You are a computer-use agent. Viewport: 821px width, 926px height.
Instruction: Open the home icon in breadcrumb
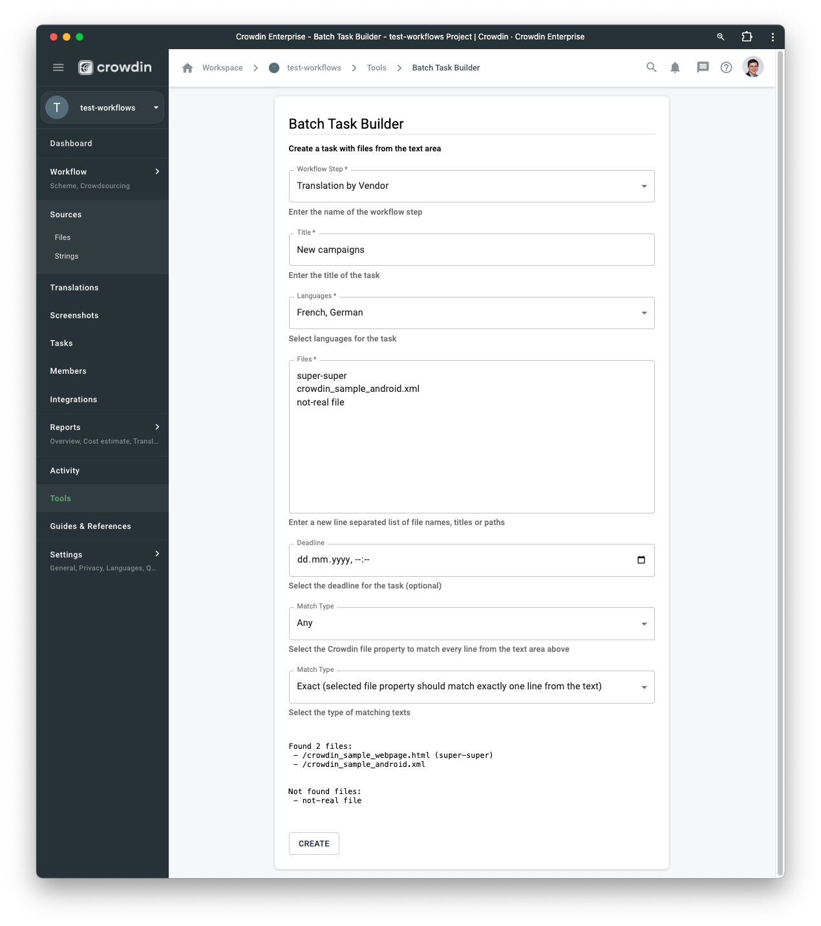(x=187, y=68)
